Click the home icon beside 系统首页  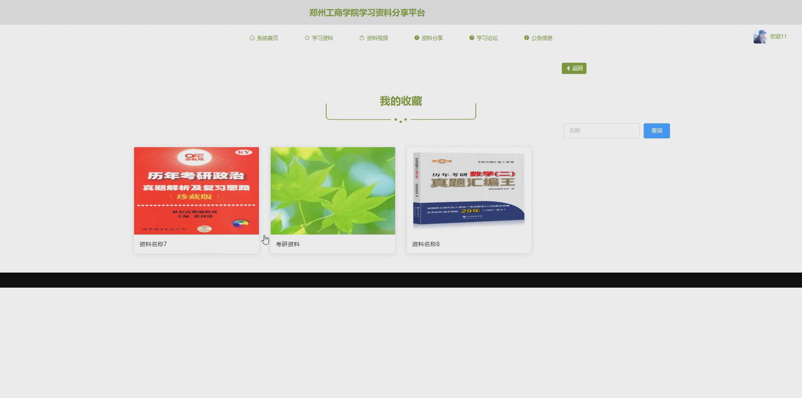coord(252,38)
